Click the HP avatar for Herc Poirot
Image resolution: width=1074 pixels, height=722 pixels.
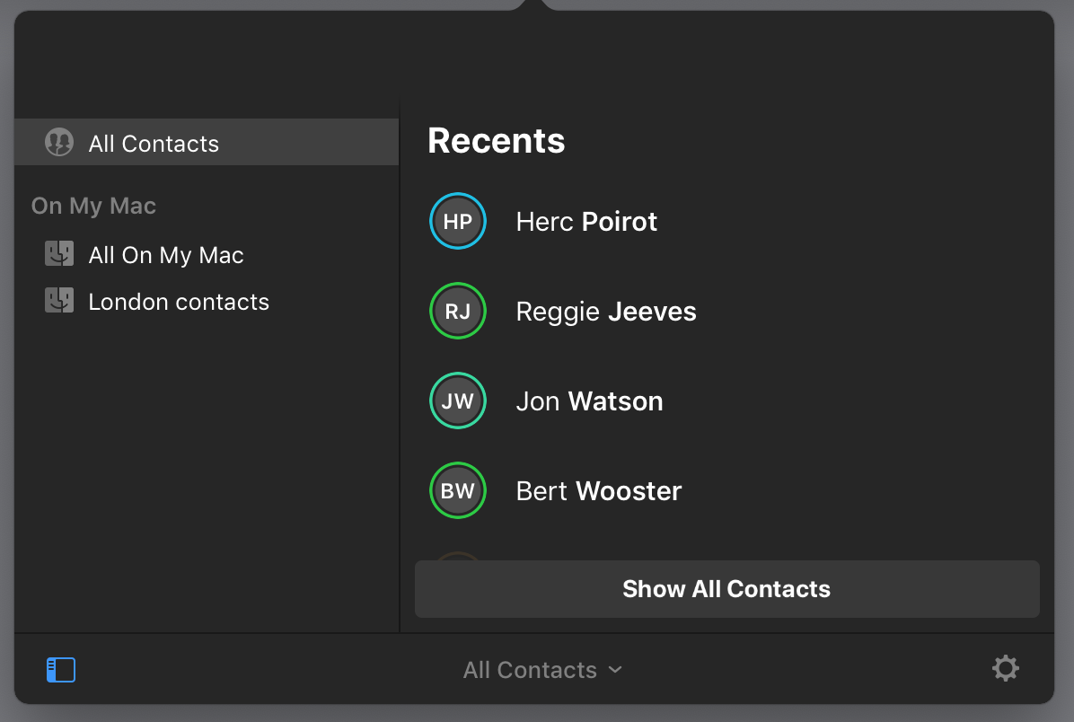pos(458,221)
